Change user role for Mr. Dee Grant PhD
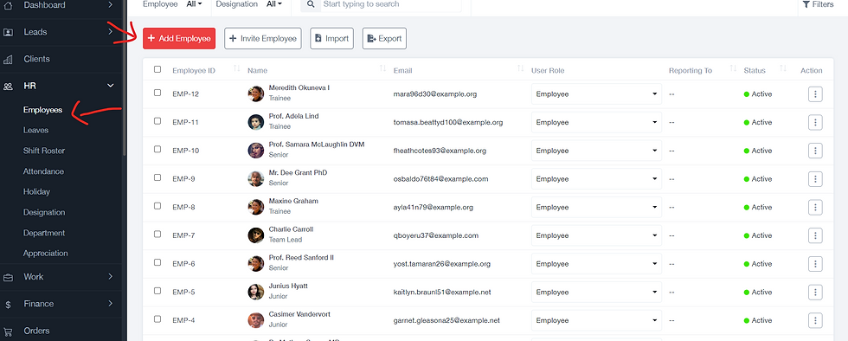848x341 pixels. click(596, 178)
